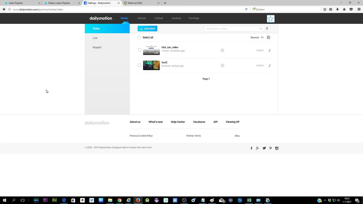Open the Media tab in the top navigation

[124, 18]
